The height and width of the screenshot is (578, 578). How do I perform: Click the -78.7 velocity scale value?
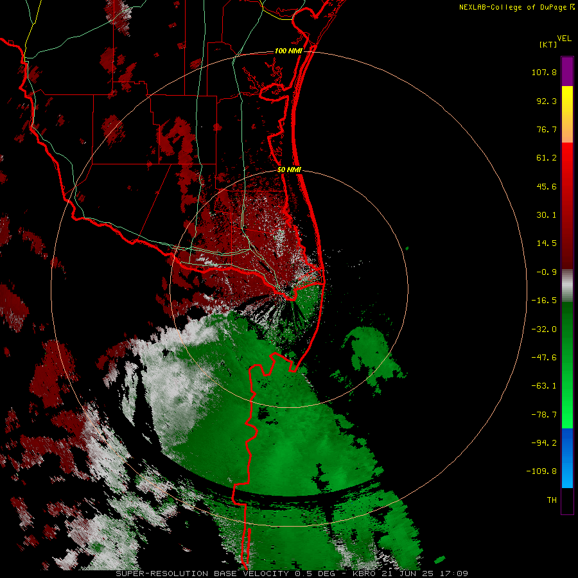tap(544, 415)
